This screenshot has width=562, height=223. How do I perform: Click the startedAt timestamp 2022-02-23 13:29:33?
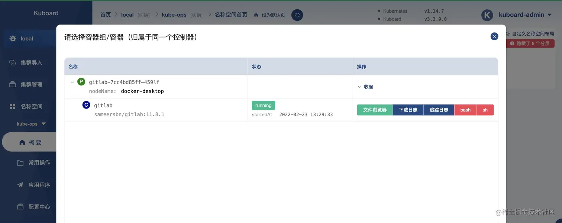pyautogui.click(x=306, y=114)
